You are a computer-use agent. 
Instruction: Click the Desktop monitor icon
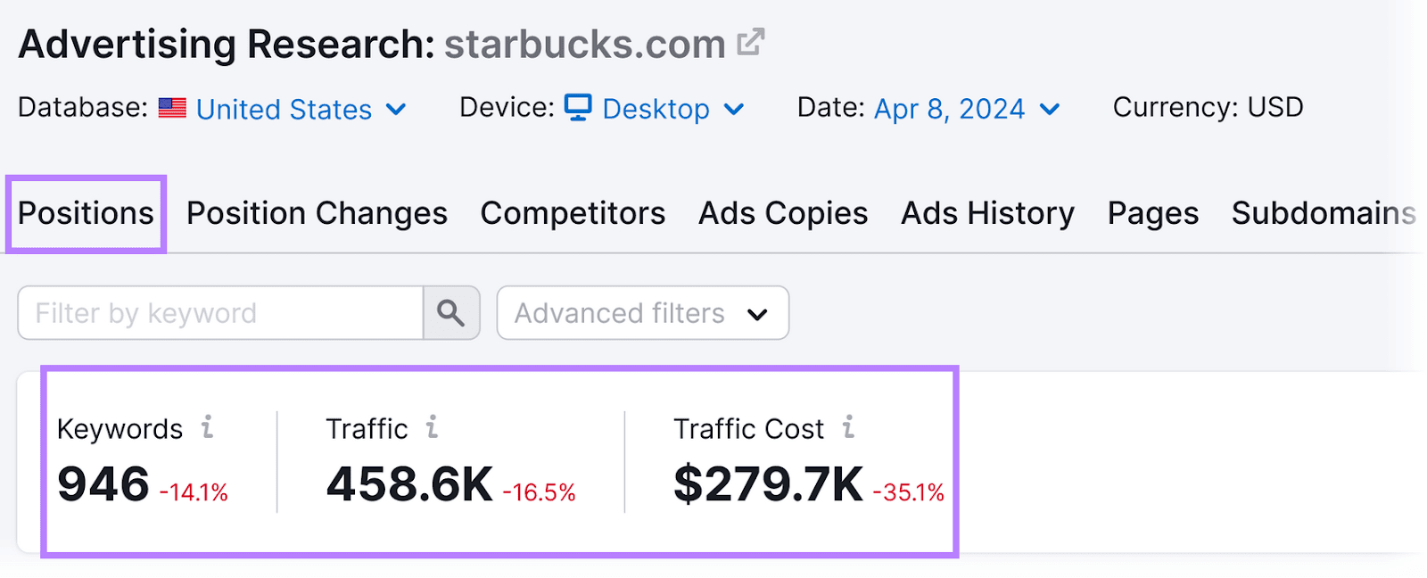point(578,108)
